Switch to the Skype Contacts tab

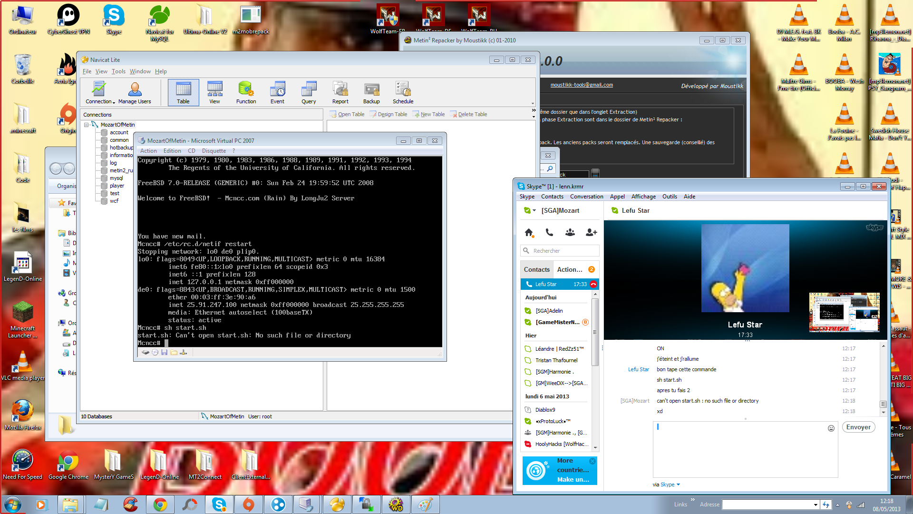click(537, 269)
